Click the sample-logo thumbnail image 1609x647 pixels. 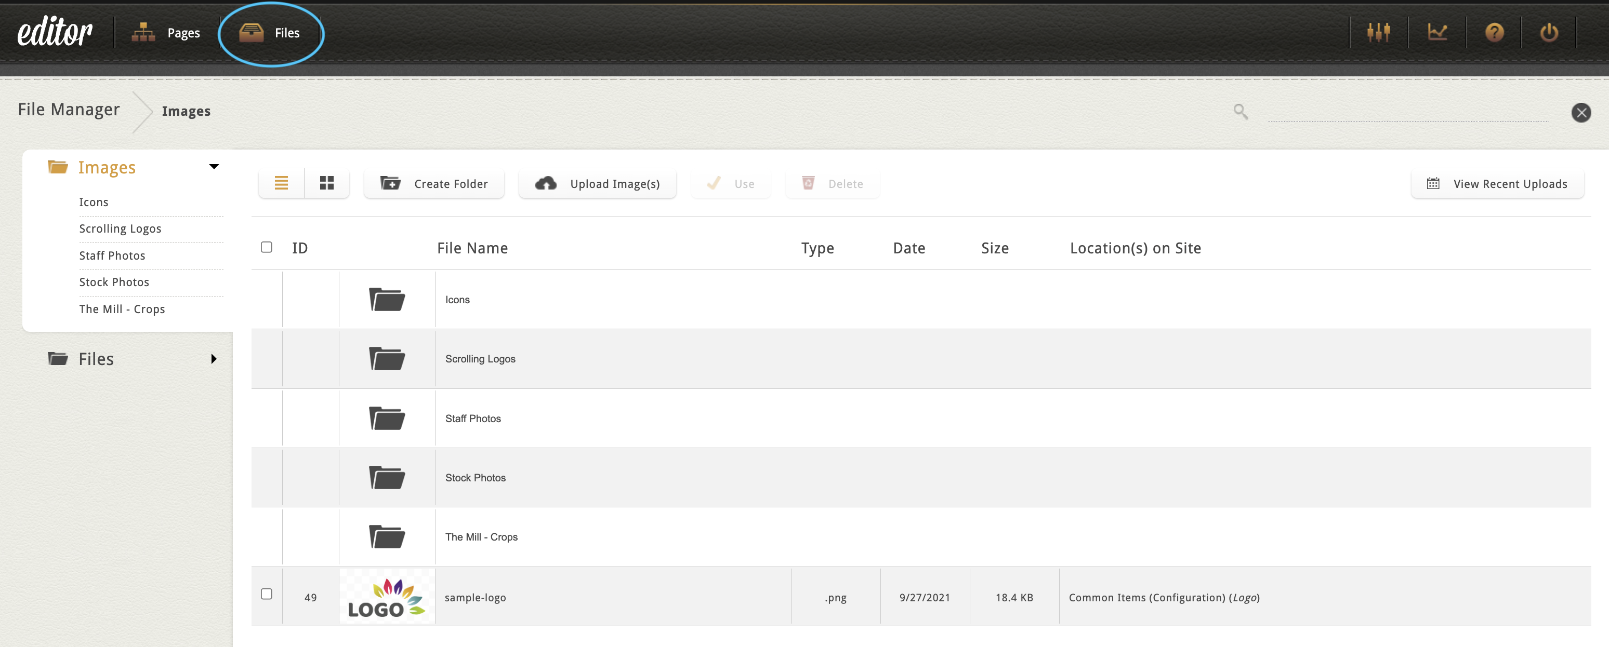click(387, 597)
